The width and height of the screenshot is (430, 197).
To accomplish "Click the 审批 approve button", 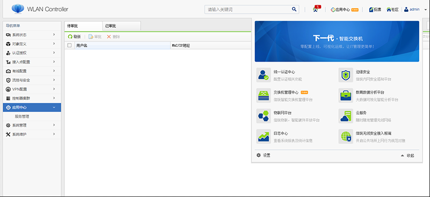I will [x=95, y=36].
